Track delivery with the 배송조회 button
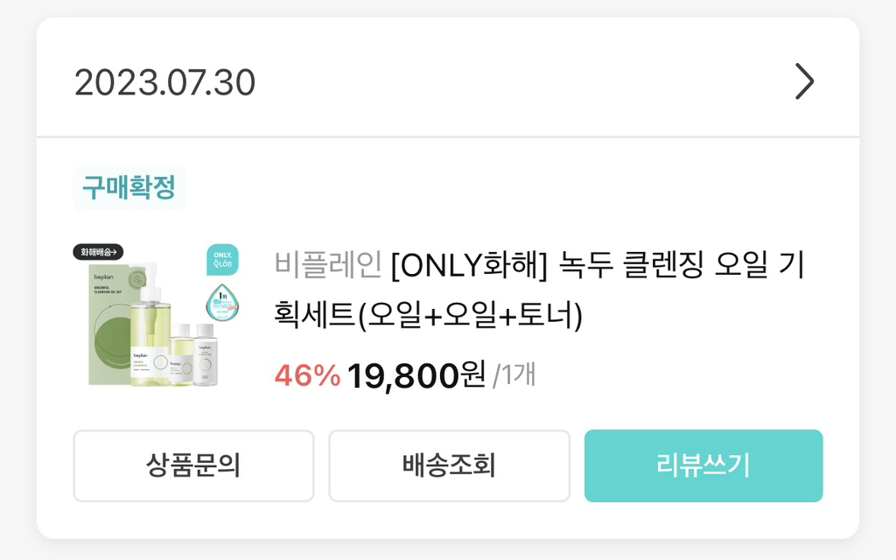The height and width of the screenshot is (560, 896). coord(449,466)
